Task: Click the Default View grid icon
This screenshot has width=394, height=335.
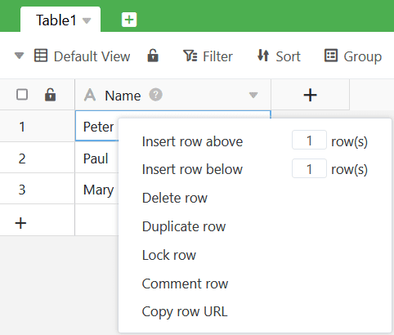Action: click(41, 56)
